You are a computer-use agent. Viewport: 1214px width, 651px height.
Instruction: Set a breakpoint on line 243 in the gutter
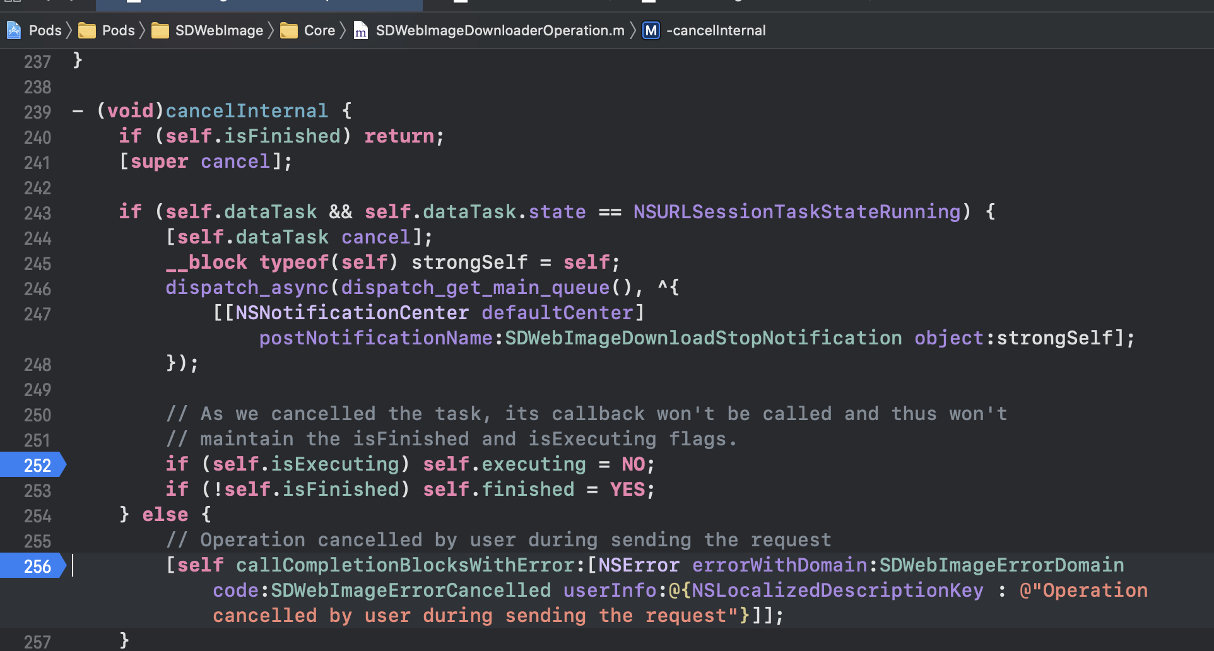click(35, 213)
